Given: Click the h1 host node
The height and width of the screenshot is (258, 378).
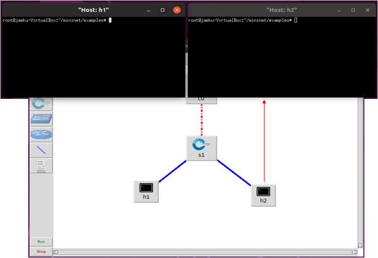Looking at the screenshot, I should (146, 192).
